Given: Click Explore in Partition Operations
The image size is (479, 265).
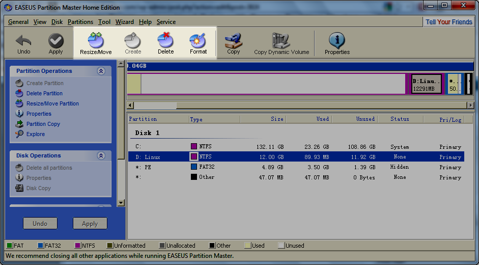Looking at the screenshot, I should pyautogui.click(x=36, y=134).
